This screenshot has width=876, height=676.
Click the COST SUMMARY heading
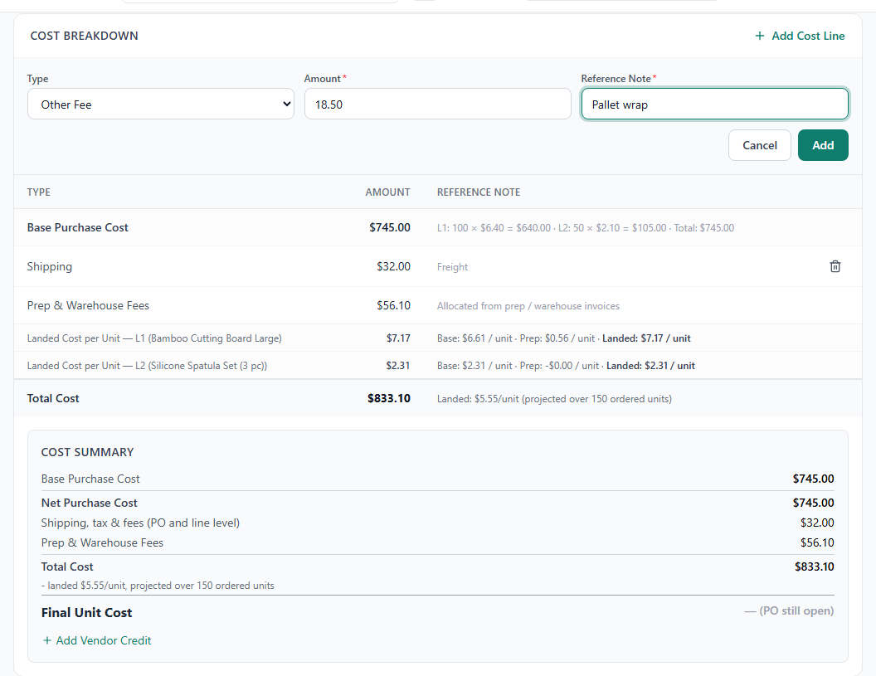pyautogui.click(x=87, y=452)
